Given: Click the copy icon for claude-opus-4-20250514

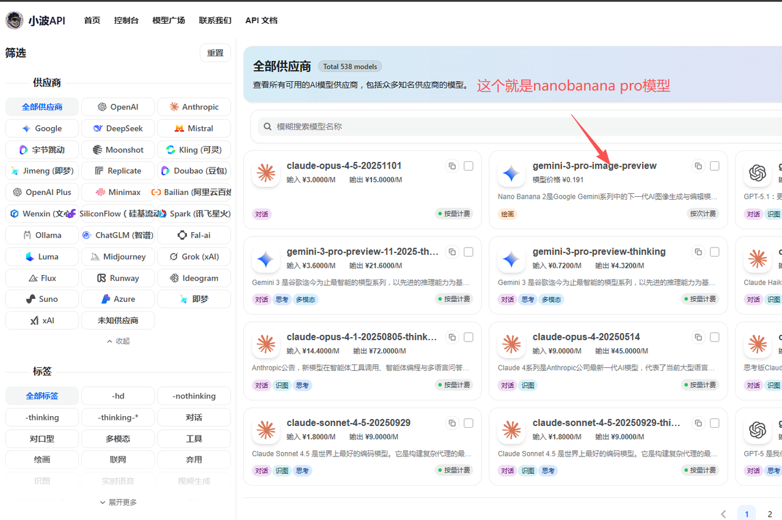Looking at the screenshot, I should pyautogui.click(x=698, y=337).
